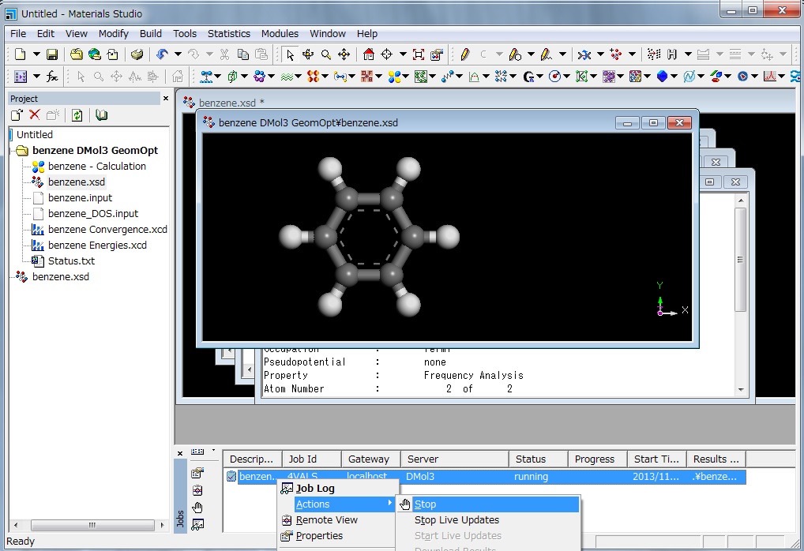Open the Modules menu
804x551 pixels.
click(280, 34)
